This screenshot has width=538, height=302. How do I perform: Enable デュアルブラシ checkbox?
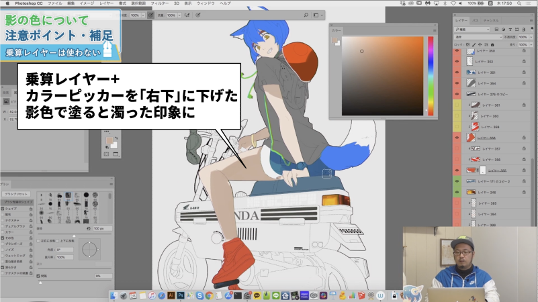click(3, 226)
